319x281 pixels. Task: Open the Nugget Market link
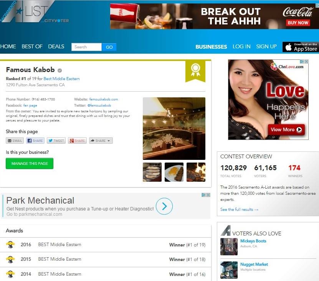coord(254,265)
